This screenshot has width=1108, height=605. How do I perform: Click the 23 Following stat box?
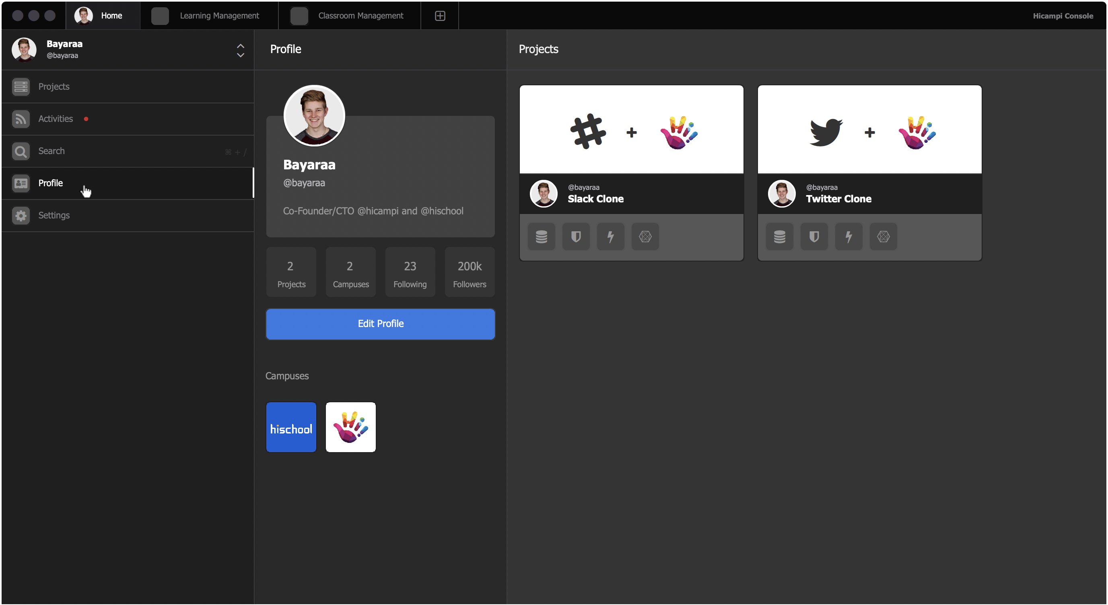pos(410,272)
